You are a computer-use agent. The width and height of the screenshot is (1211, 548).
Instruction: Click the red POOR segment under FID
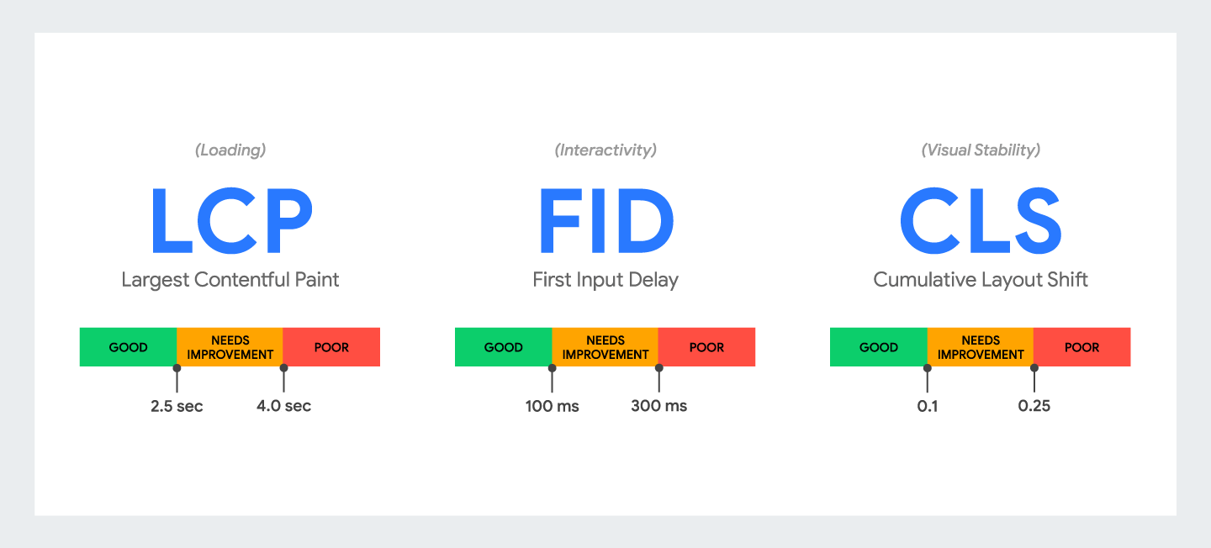click(x=706, y=347)
